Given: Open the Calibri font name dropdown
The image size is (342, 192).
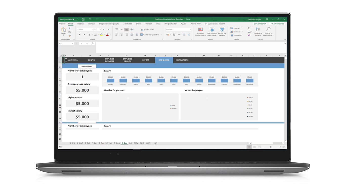Looking at the screenshot, I should pyautogui.click(x=85, y=30).
